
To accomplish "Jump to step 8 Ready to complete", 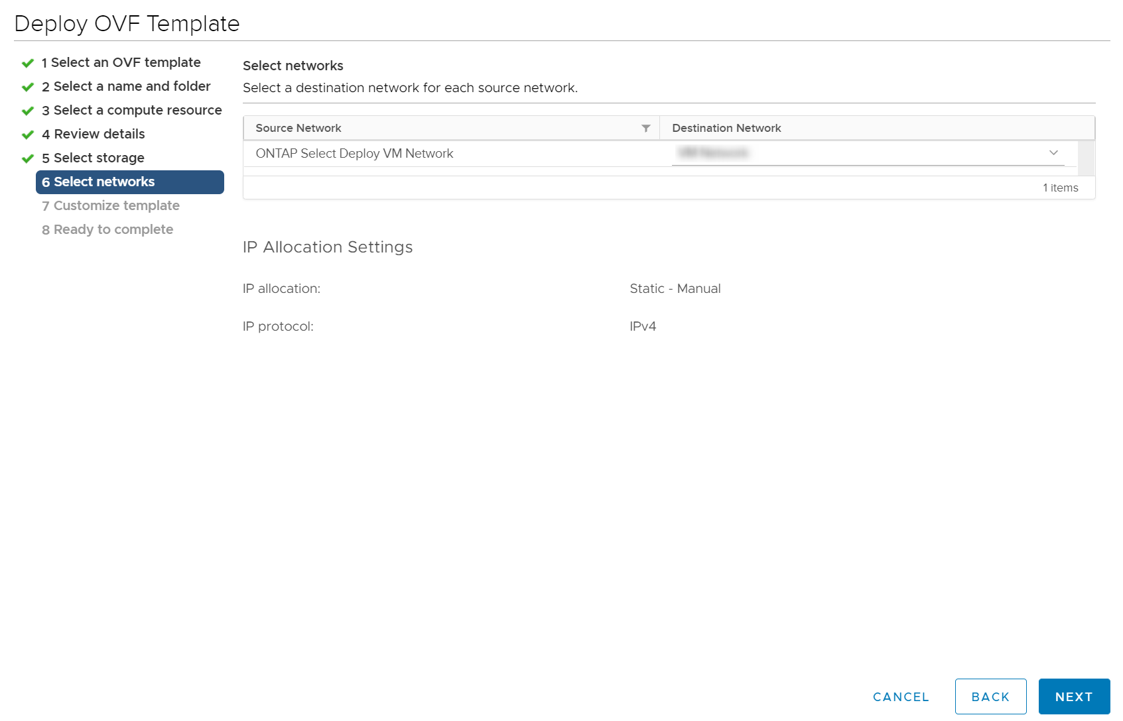I will 107,229.
